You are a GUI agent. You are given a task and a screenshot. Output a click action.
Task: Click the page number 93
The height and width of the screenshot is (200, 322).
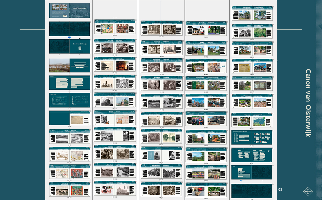coord(280,189)
